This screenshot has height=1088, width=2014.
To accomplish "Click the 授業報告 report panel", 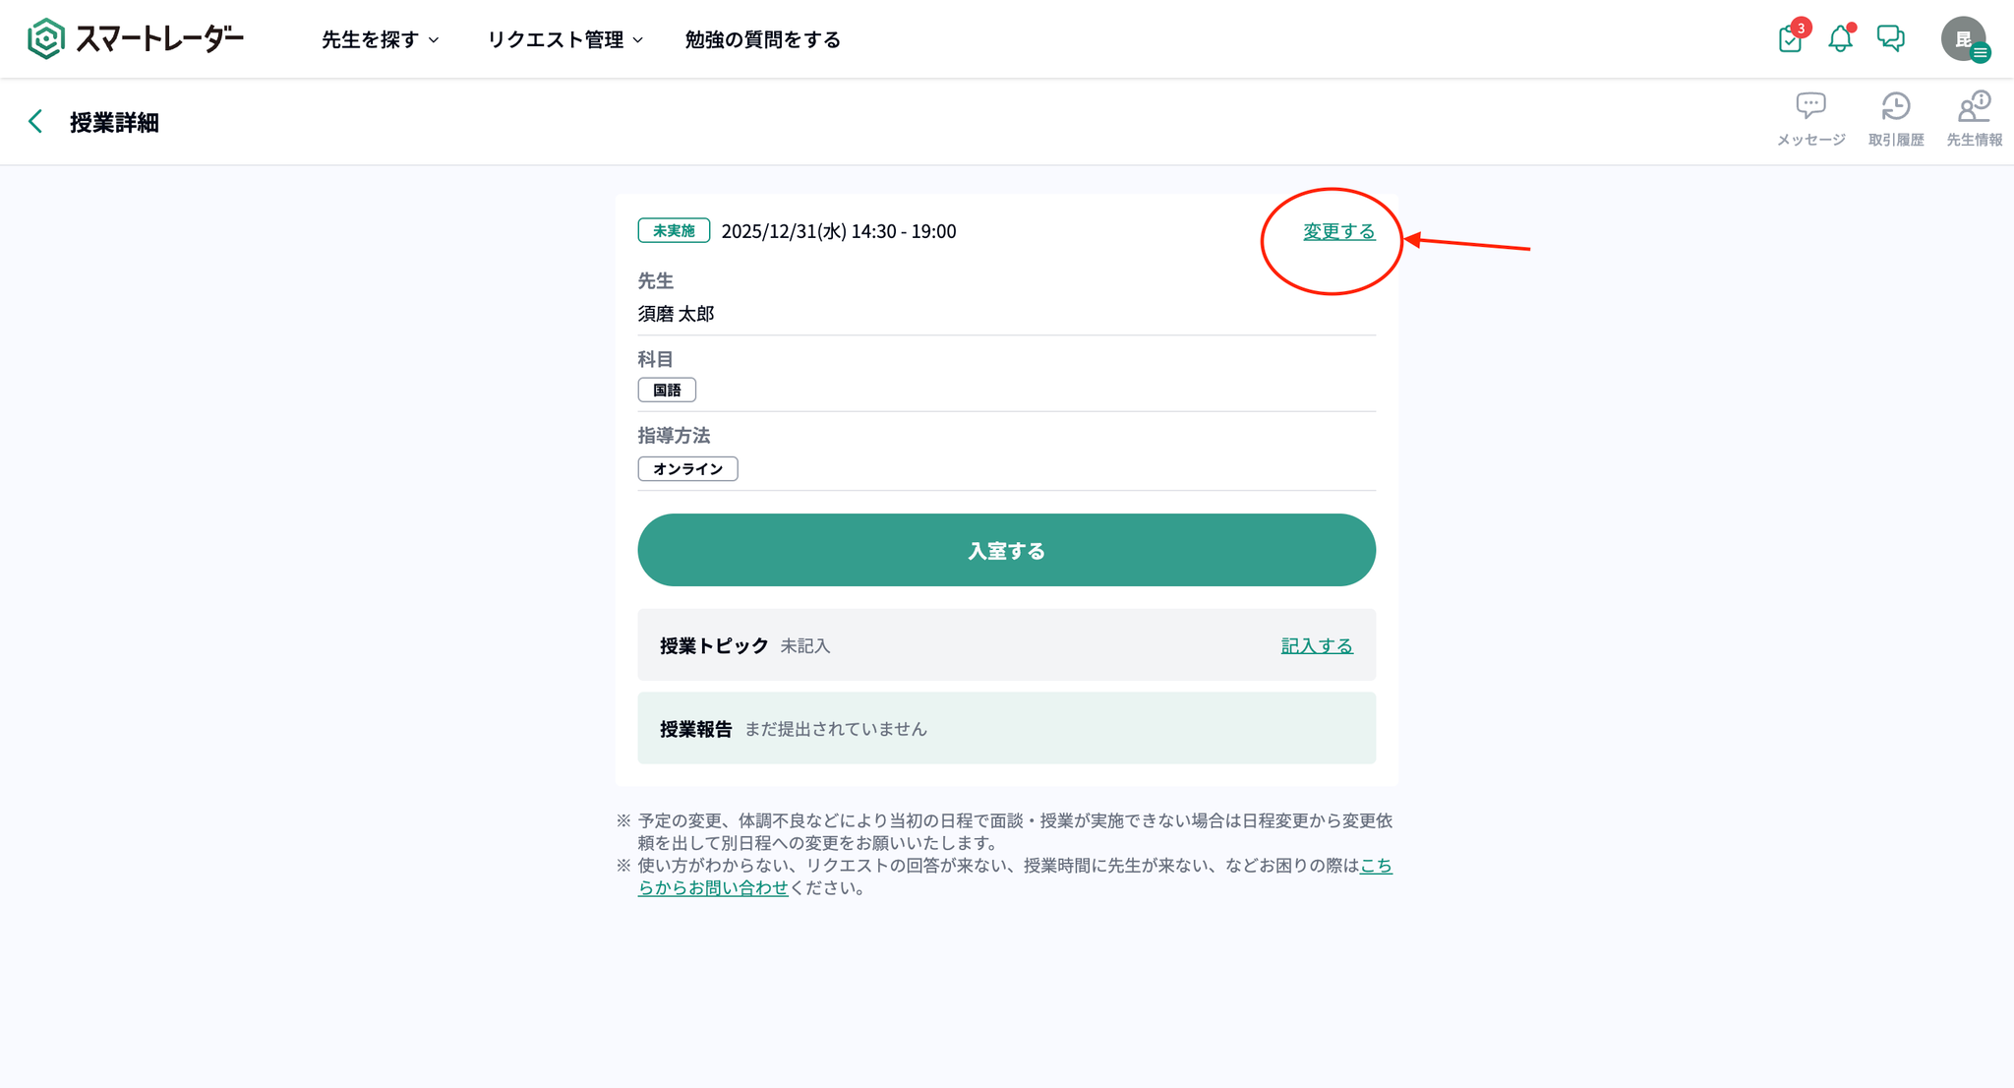I will coord(1006,728).
